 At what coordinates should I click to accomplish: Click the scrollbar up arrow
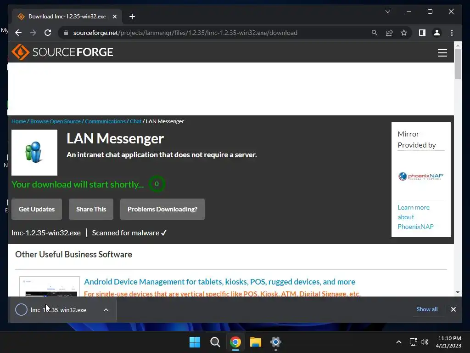[x=458, y=46]
